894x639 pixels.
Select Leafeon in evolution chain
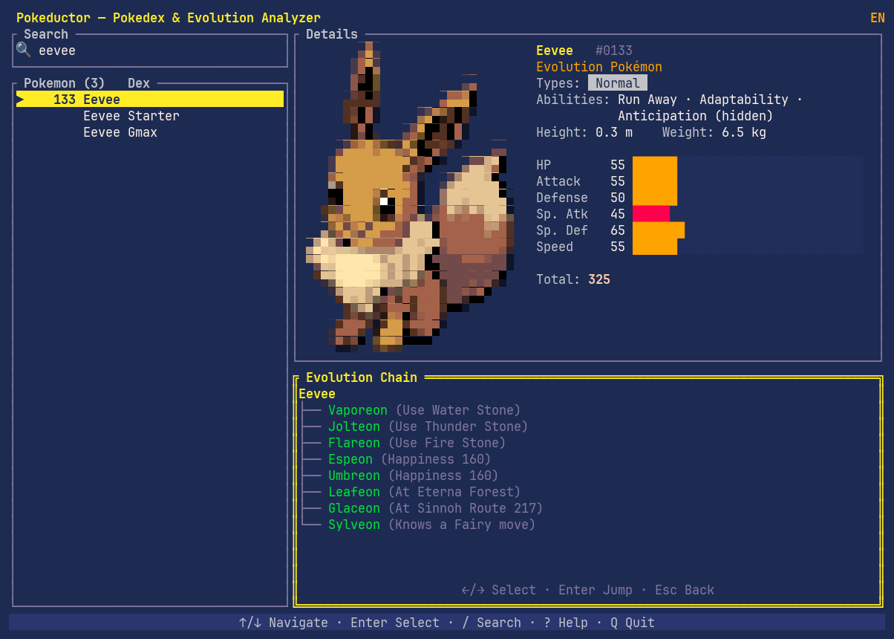[354, 492]
